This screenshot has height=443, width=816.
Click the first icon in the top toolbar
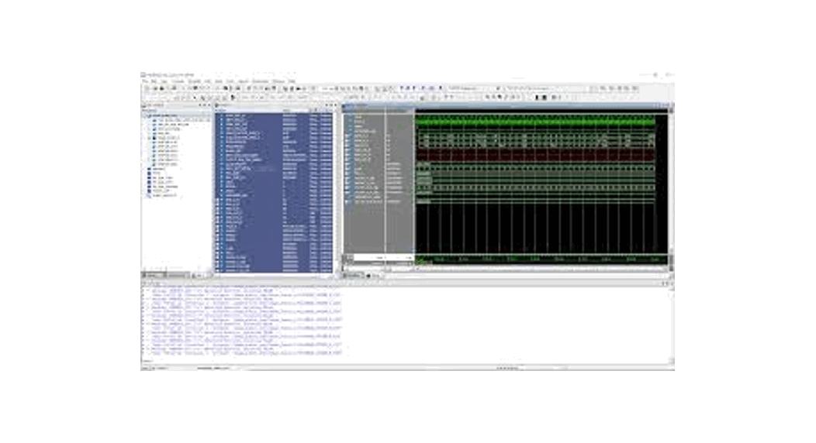click(x=147, y=89)
